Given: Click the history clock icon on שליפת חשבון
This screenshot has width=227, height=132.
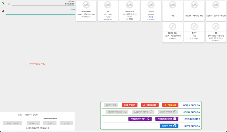Looking at the screenshot, I should pyautogui.click(x=151, y=112).
